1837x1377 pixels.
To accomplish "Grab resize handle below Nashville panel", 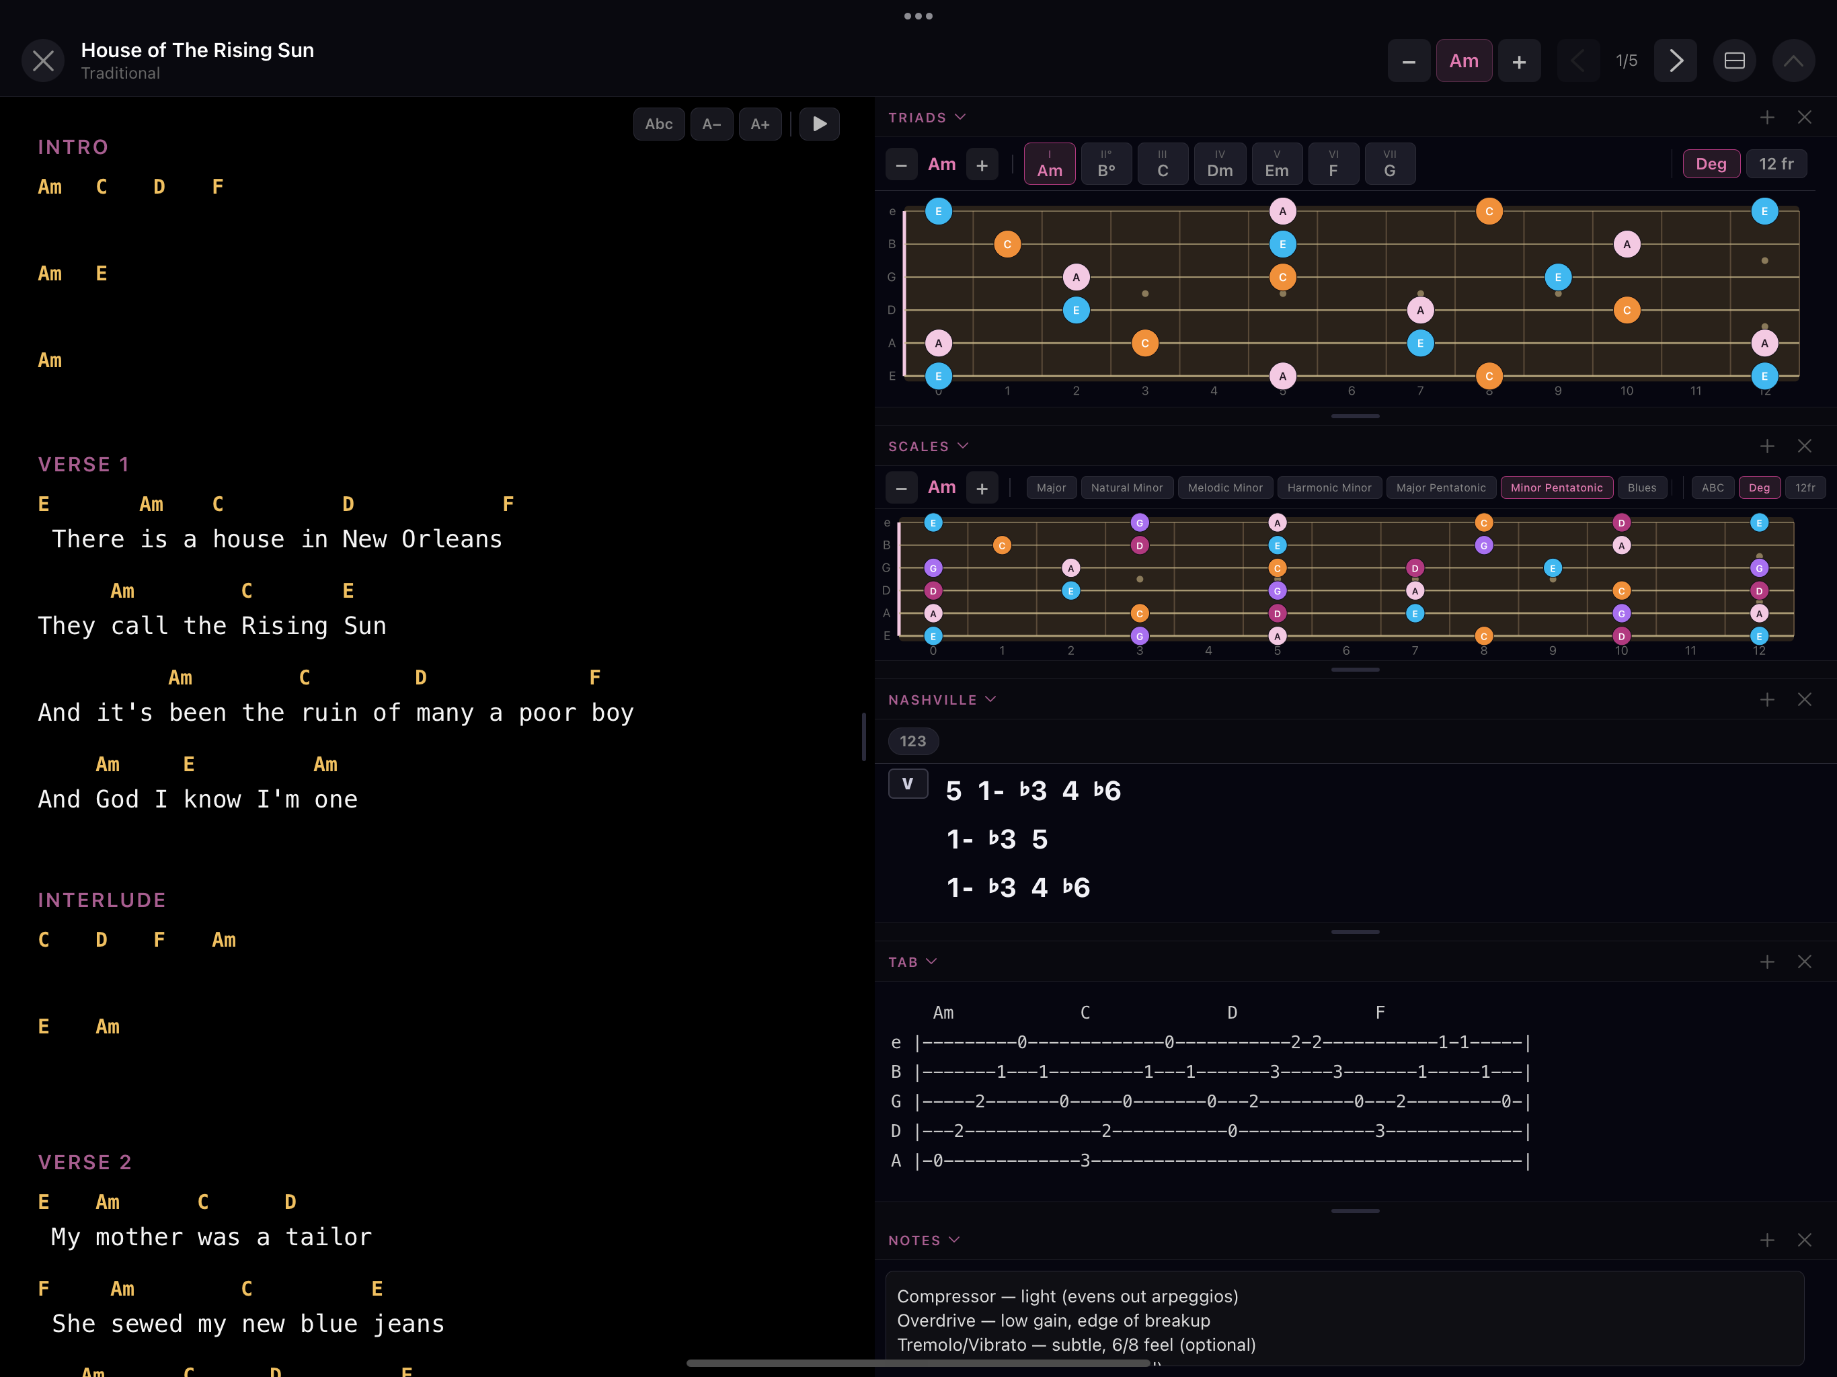I will pos(1356,932).
